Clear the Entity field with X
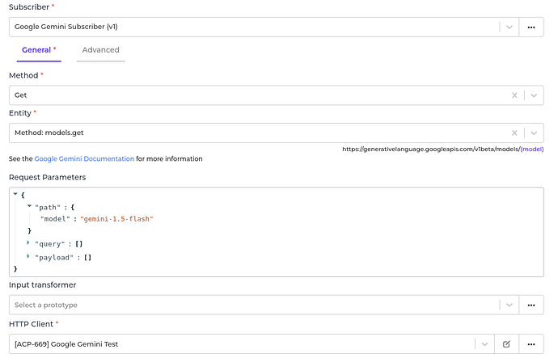This screenshot has height=358, width=558. [x=514, y=133]
